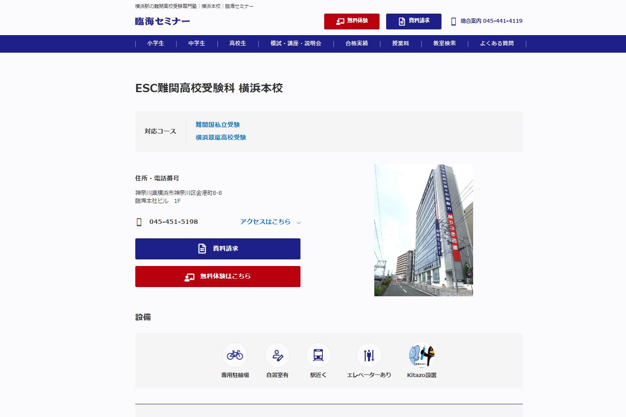The width and height of the screenshot is (626, 417).
Task: Click the phone icon beside 総合案内
Action: (453, 22)
